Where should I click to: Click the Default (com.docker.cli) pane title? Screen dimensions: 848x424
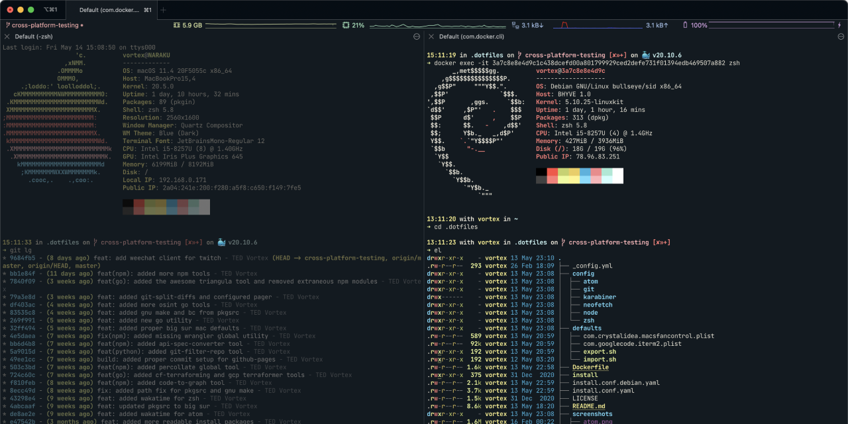click(472, 36)
